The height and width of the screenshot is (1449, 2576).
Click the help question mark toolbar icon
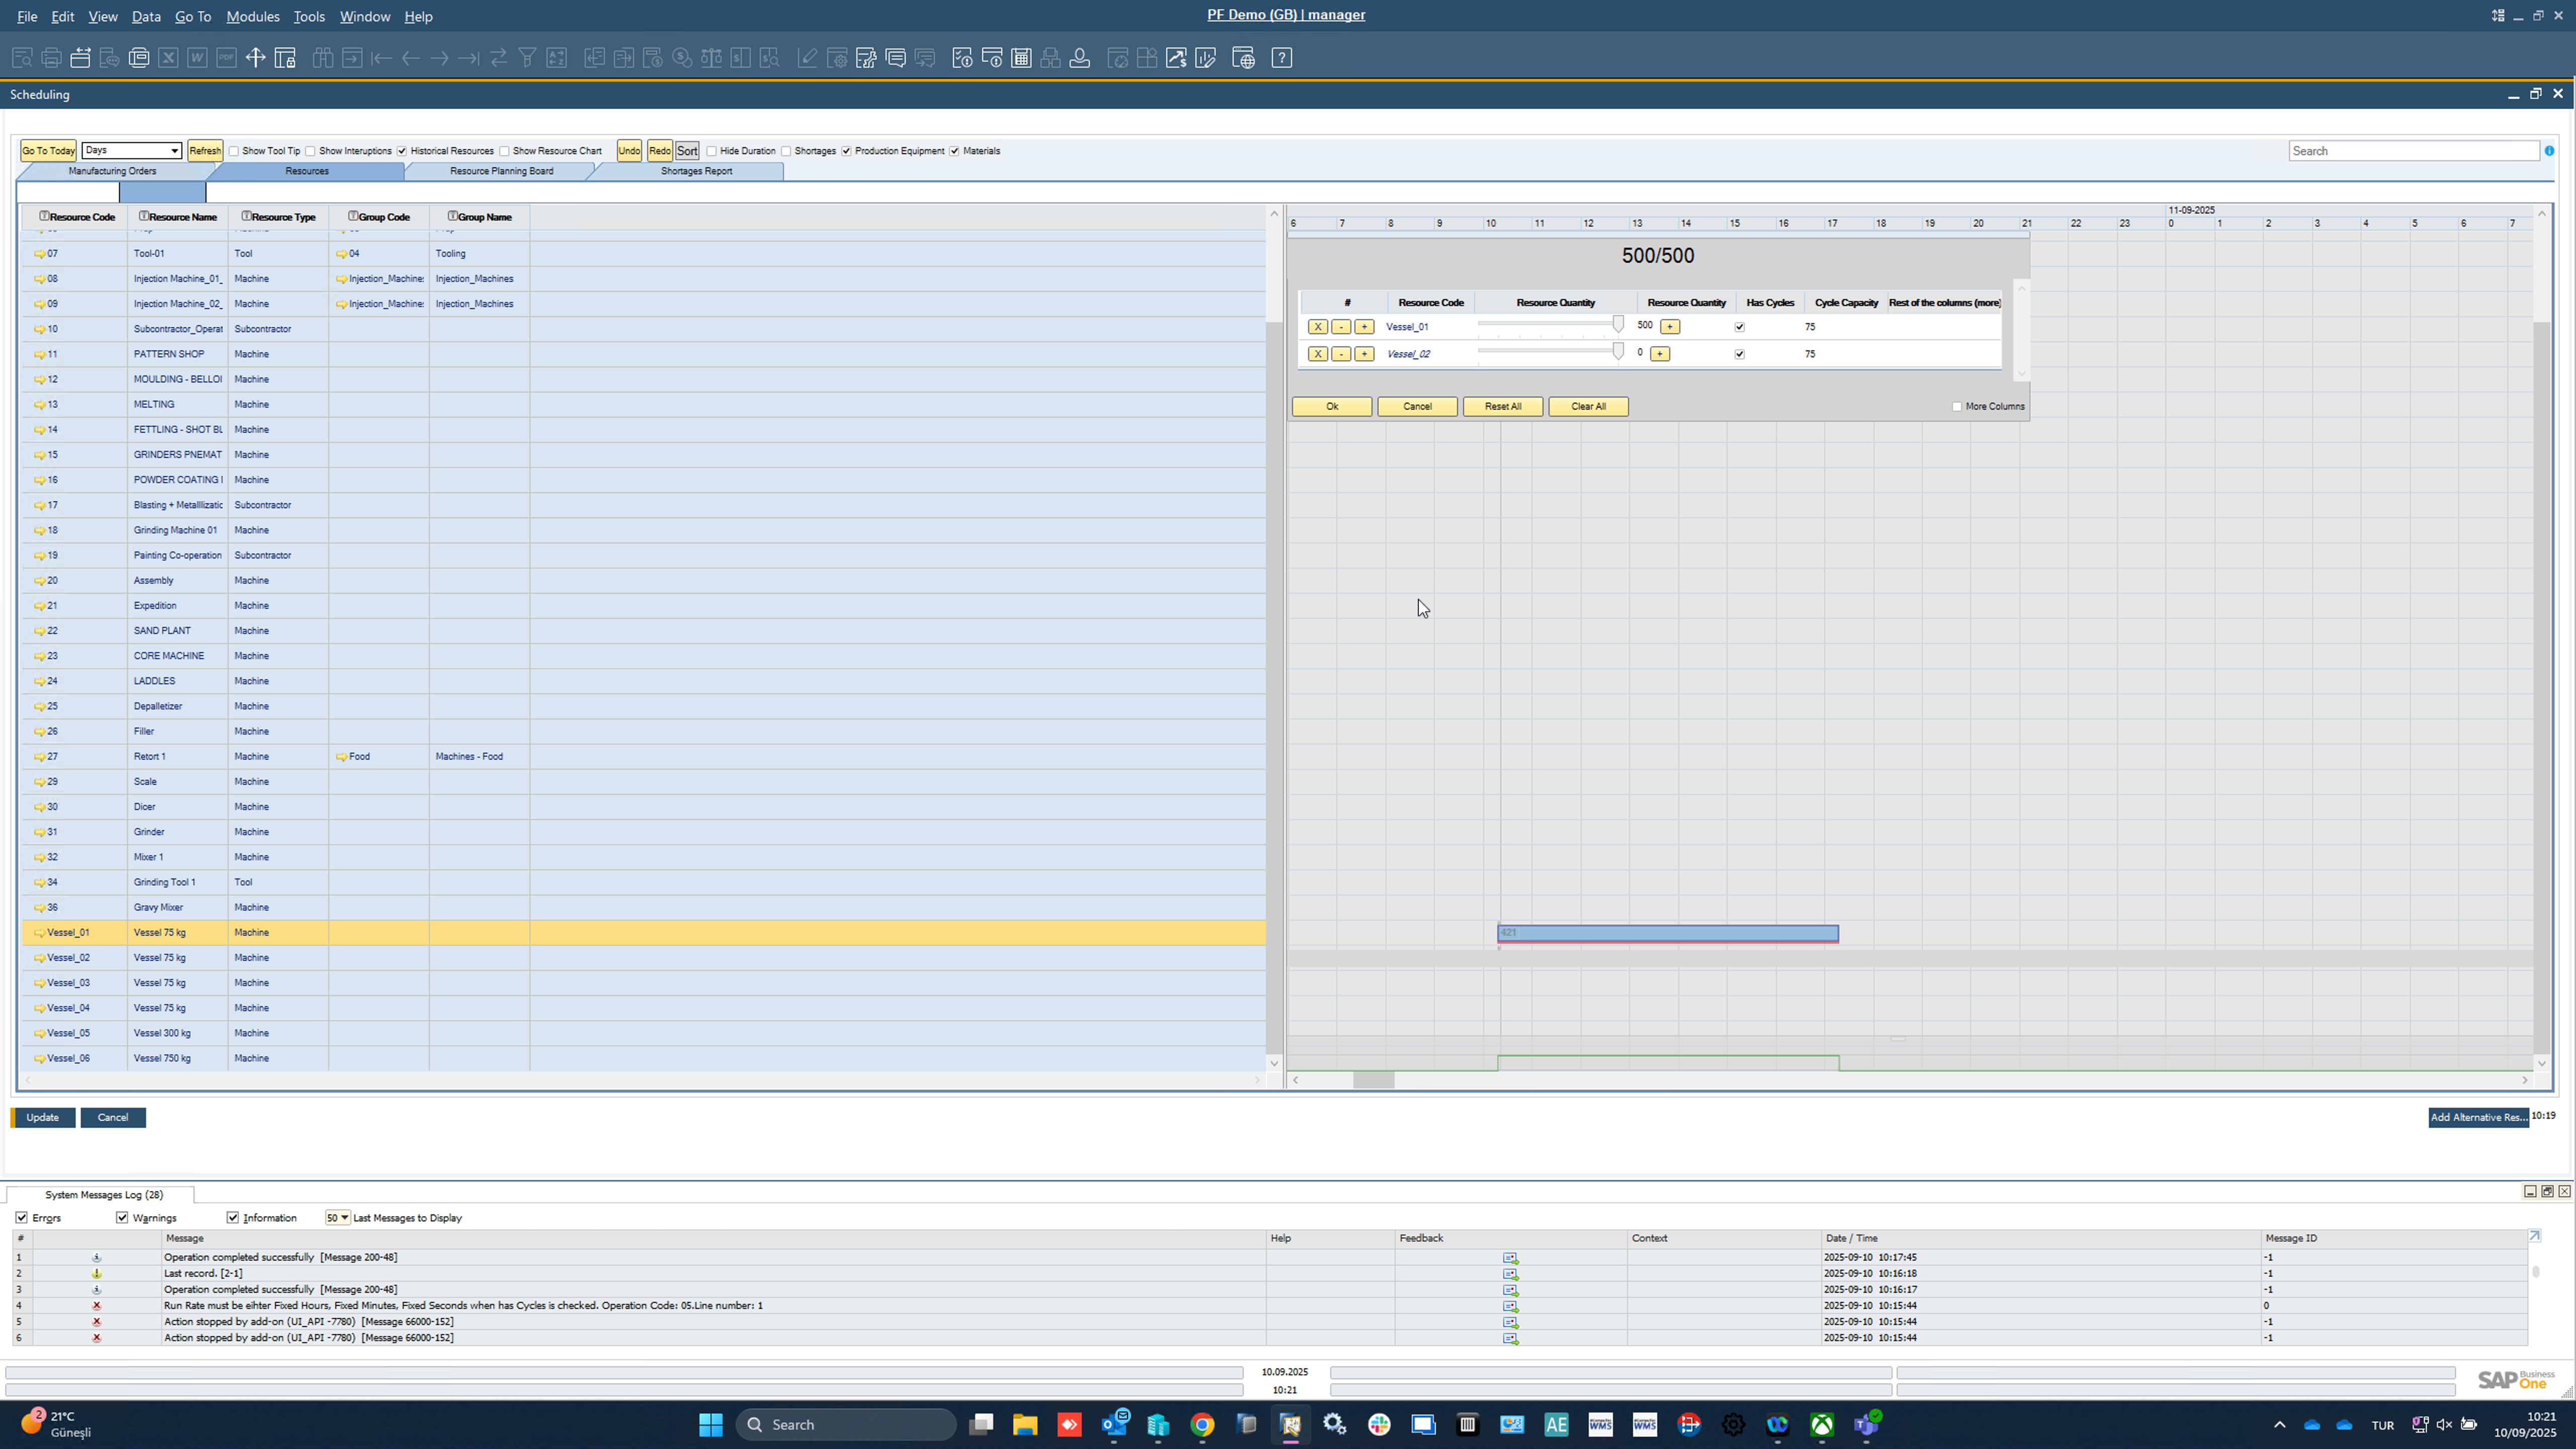click(1281, 58)
